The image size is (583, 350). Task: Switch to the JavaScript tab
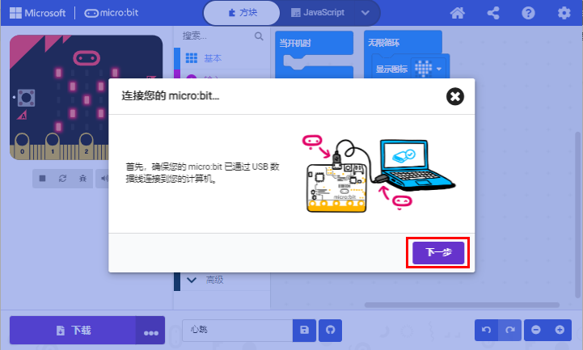click(318, 13)
